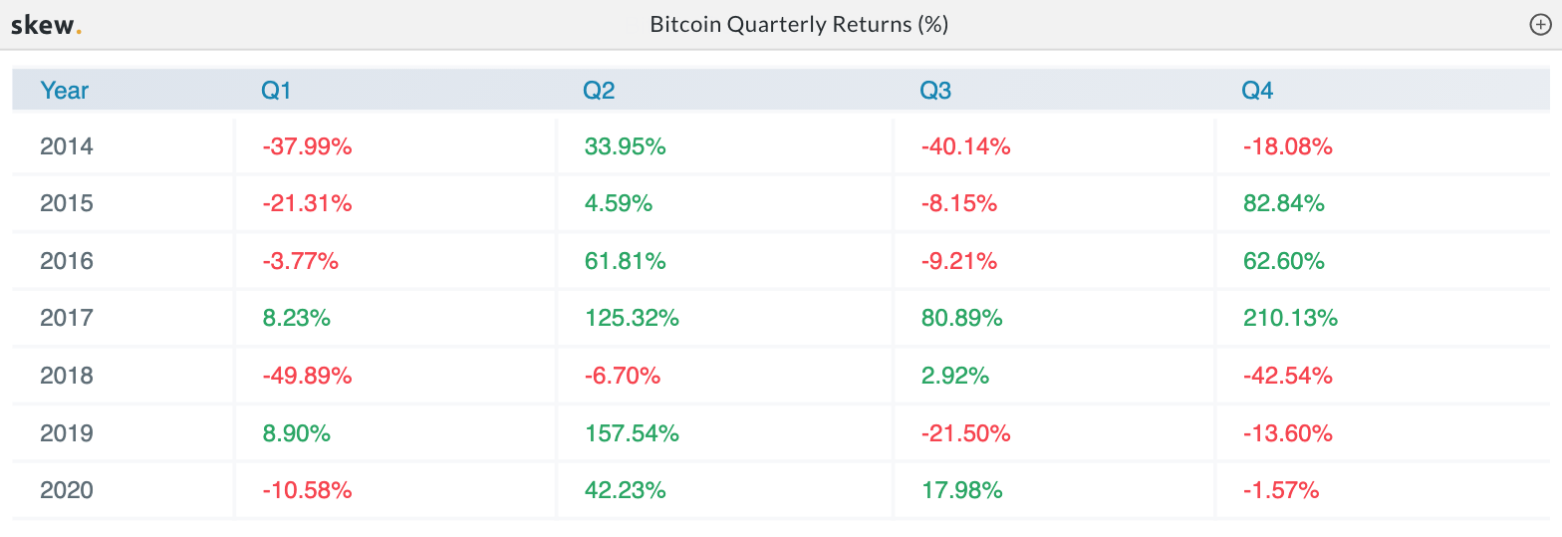Screen dimensions: 1562x537
Task: Click the -49.89% value in 2018 Q1
Action: pos(307,376)
